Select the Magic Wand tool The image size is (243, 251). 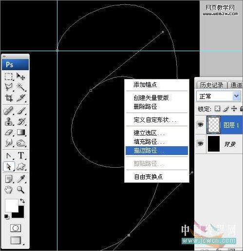[21, 87]
